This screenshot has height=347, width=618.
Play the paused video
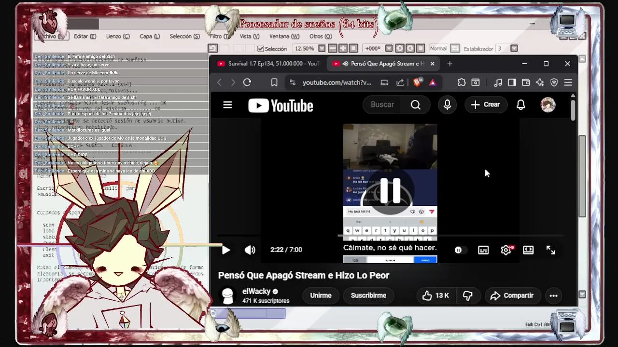coord(225,250)
